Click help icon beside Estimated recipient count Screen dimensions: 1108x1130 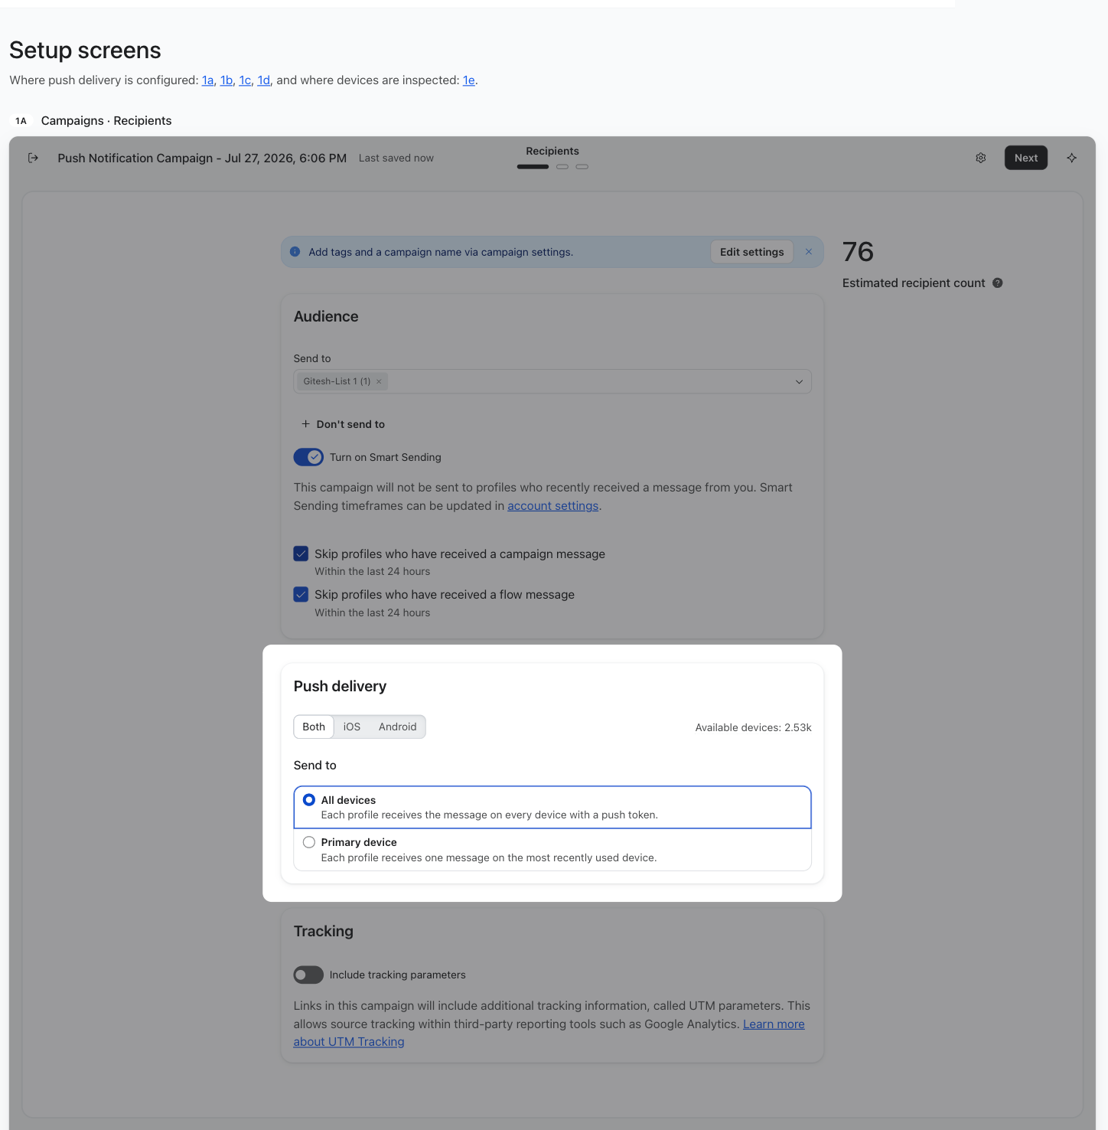[x=997, y=283]
